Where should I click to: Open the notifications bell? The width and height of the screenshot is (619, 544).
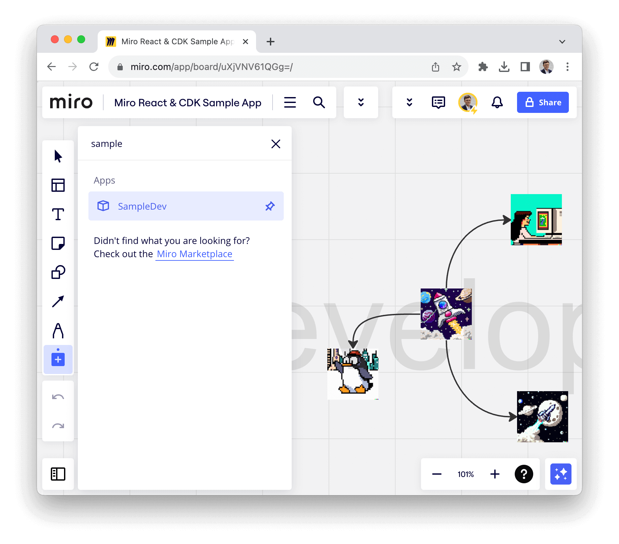[497, 102]
